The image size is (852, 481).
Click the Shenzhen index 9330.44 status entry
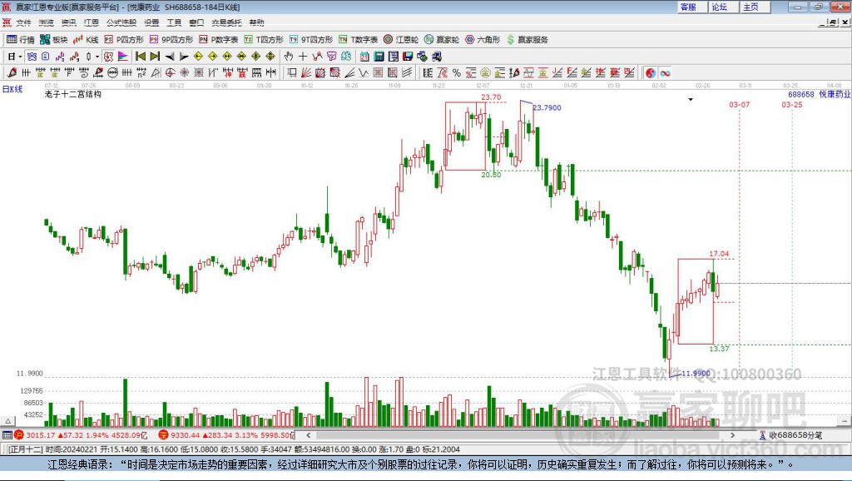[x=226, y=434]
